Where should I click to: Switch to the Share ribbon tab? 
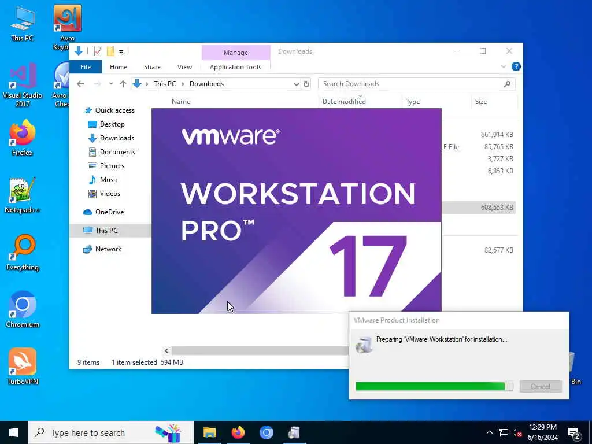point(152,67)
